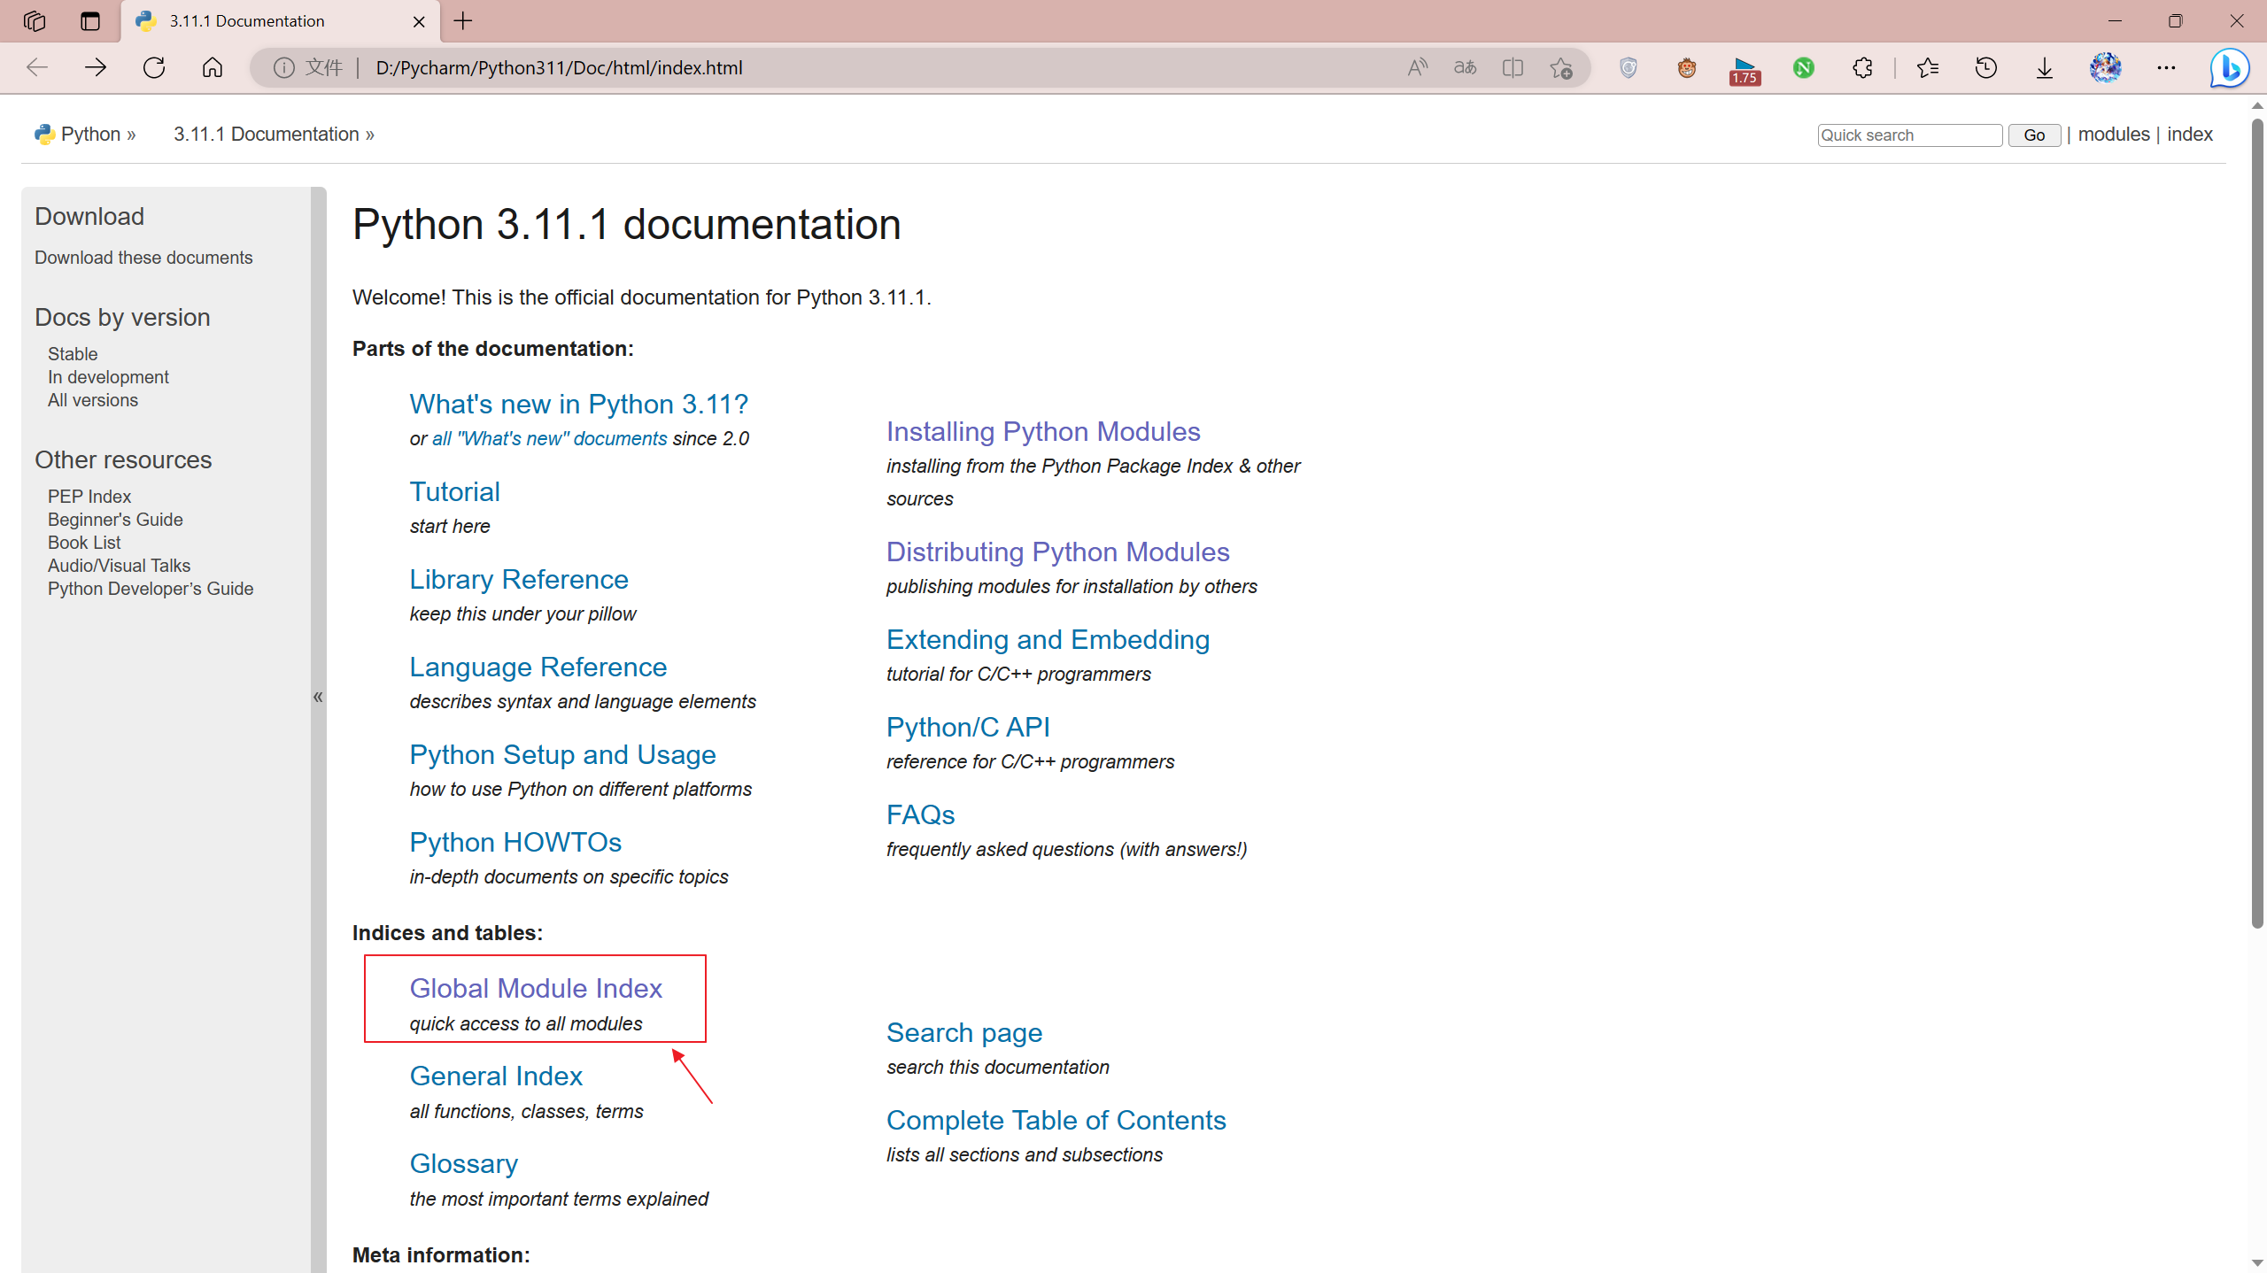Click the Stable docs version link

72,353
